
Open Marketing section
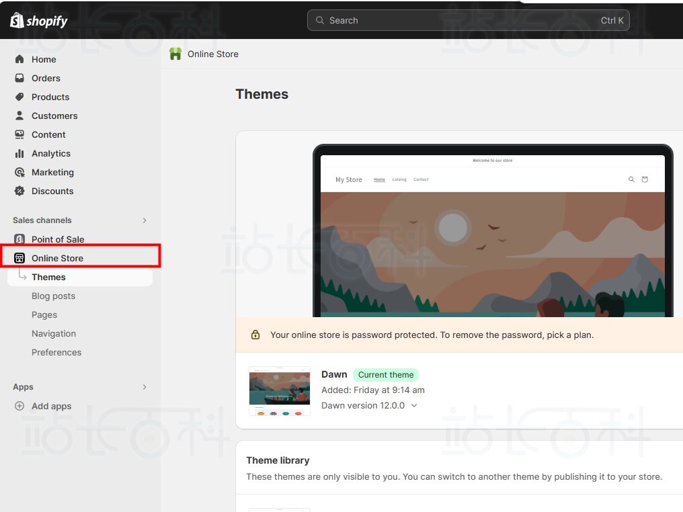coord(52,172)
